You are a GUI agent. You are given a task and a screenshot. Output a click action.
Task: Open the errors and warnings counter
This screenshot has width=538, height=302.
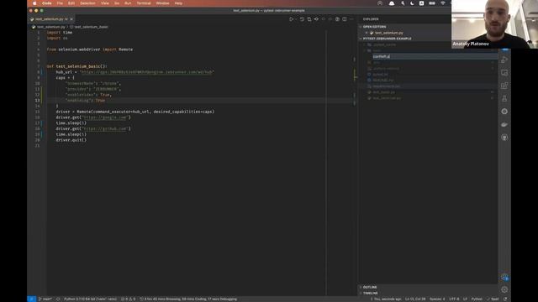(129, 299)
